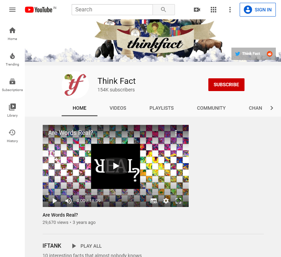This screenshot has width=281, height=257.
Task: Open the top bar settings dots menu
Action: coord(230,10)
